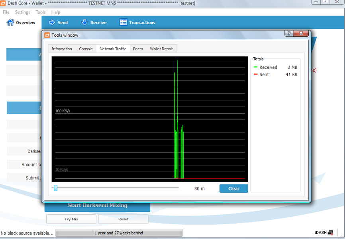The width and height of the screenshot is (345, 239).
Task: Click the sync progress bar '1 year and 27 weeks behind'
Action: point(119,233)
